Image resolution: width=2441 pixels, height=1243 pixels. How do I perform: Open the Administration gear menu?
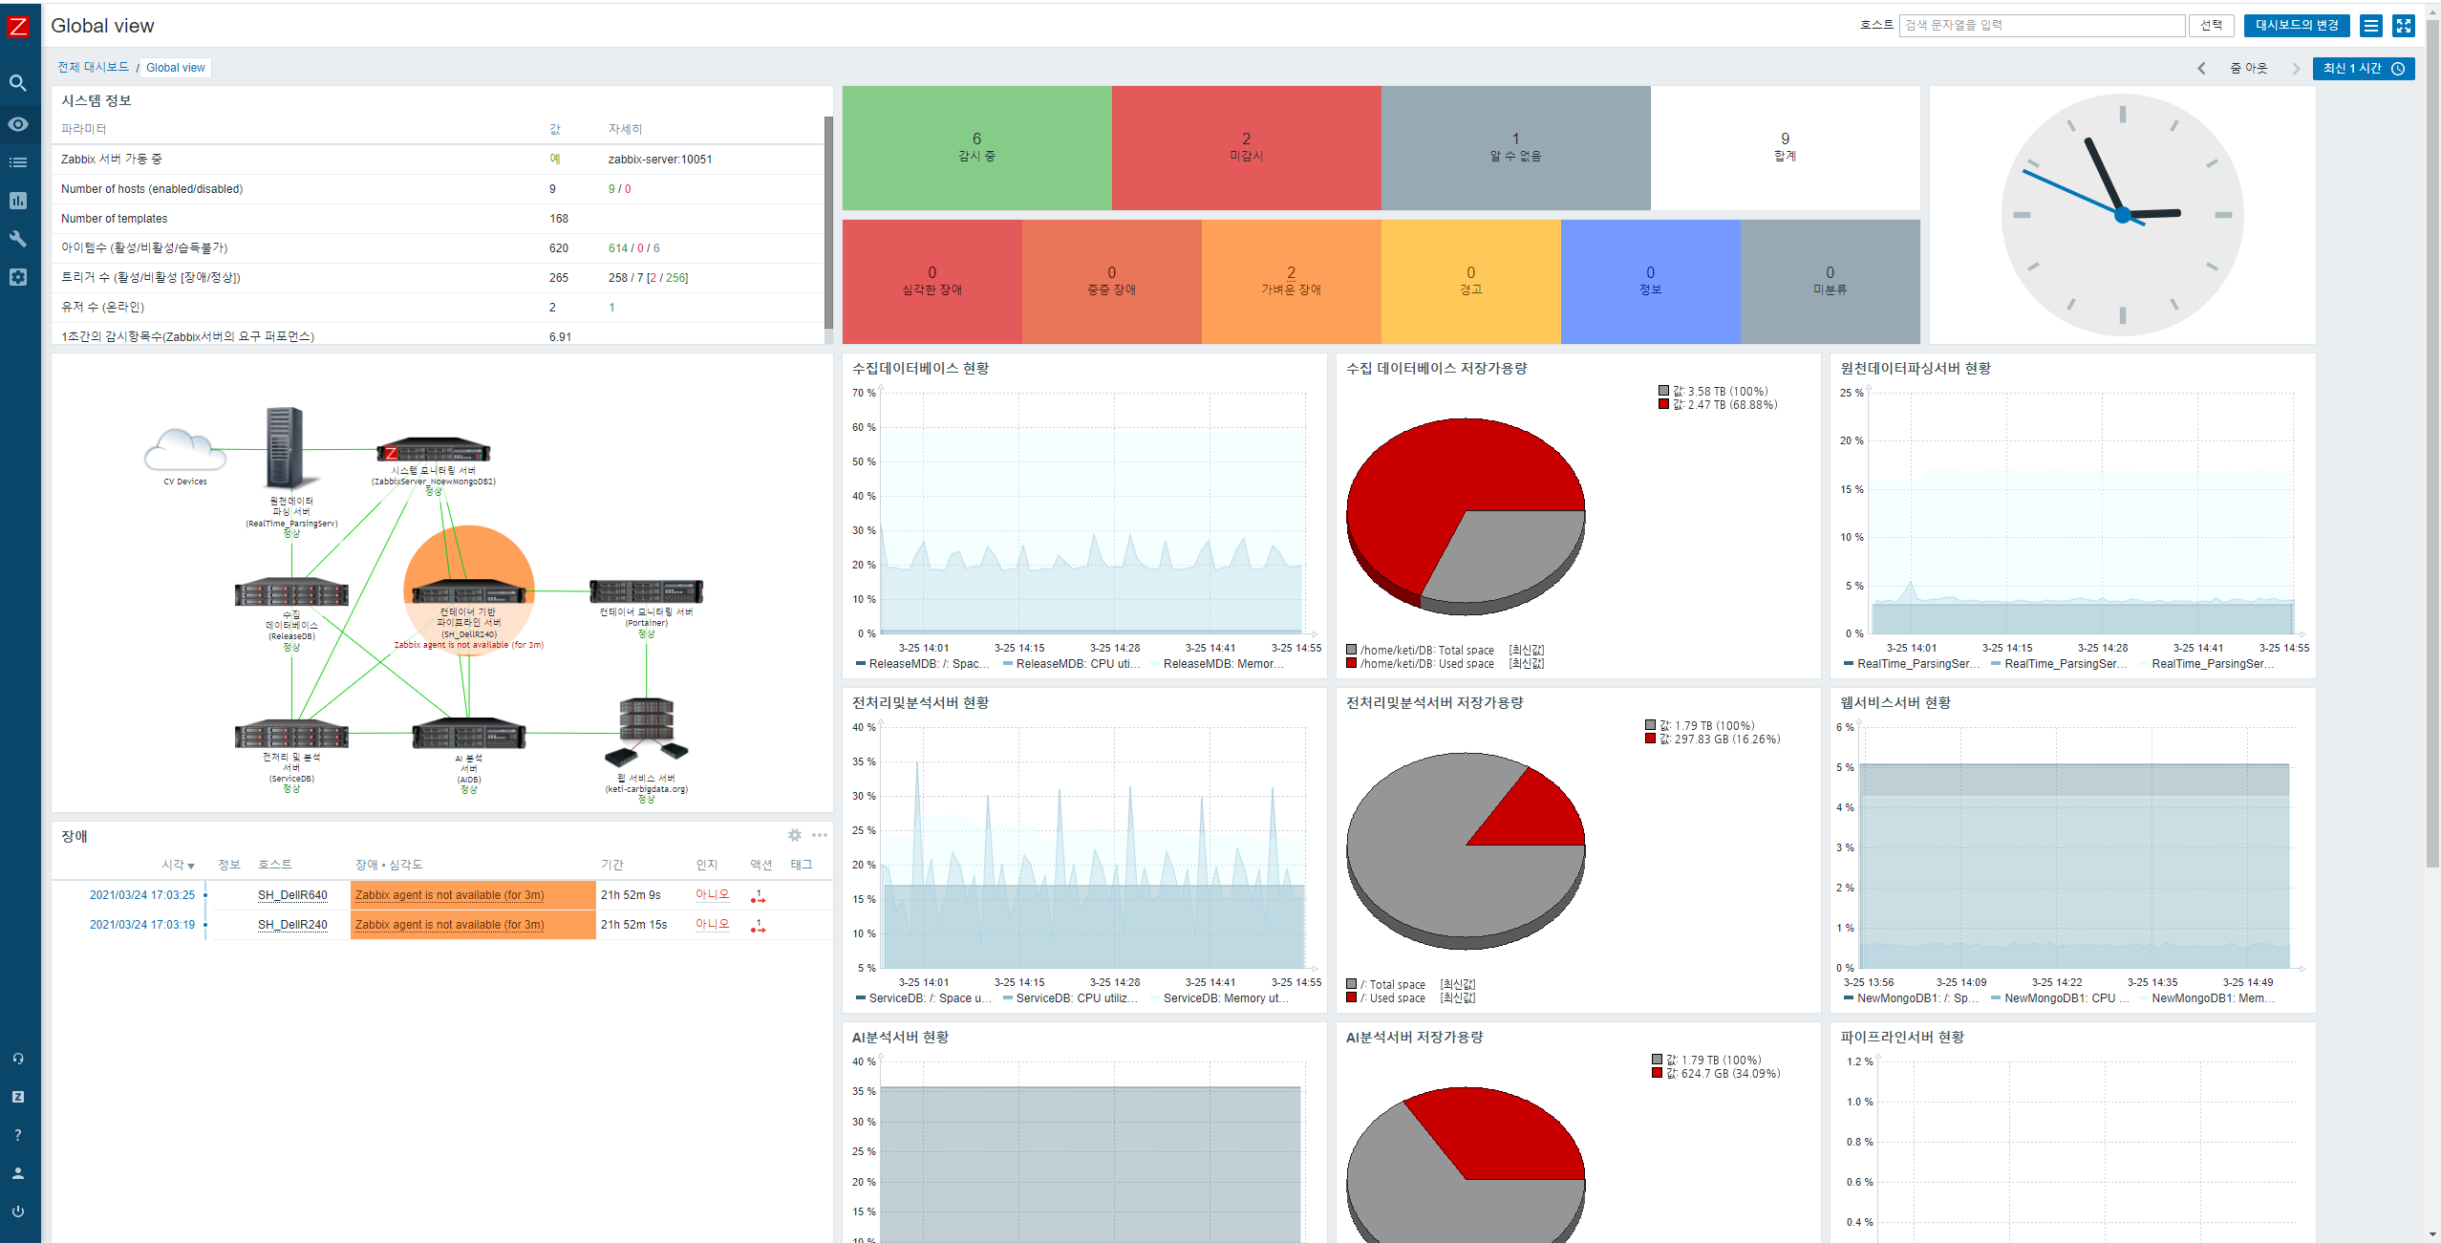[x=18, y=277]
